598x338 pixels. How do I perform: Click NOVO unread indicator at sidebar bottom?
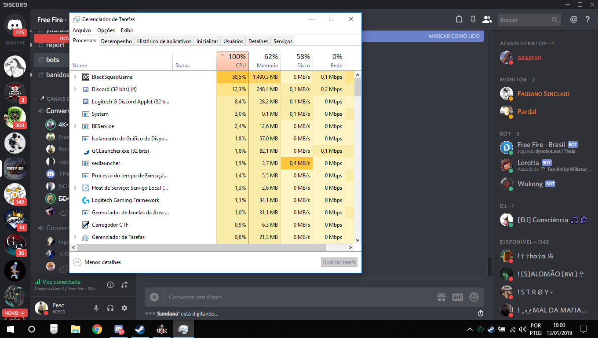[15, 313]
